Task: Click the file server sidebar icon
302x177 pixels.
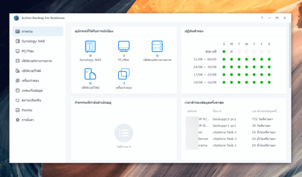Action: pos(17,71)
